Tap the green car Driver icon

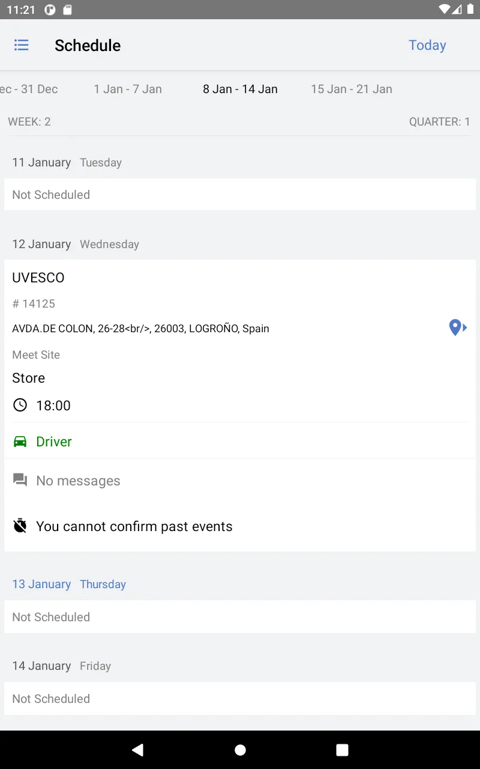coord(20,442)
